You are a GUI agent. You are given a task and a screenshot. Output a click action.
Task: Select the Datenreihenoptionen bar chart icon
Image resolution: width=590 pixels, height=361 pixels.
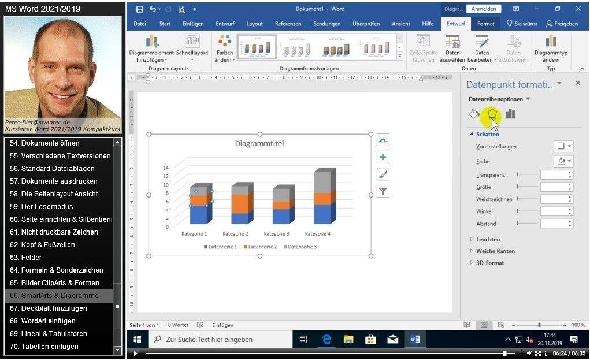pyautogui.click(x=510, y=114)
